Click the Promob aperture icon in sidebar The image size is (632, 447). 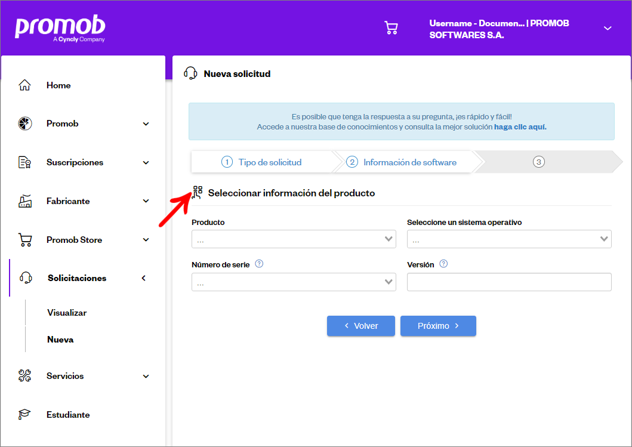coord(25,124)
